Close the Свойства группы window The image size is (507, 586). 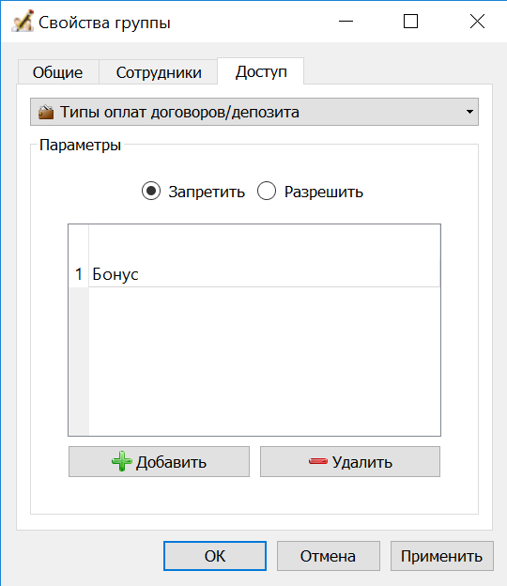tap(477, 22)
